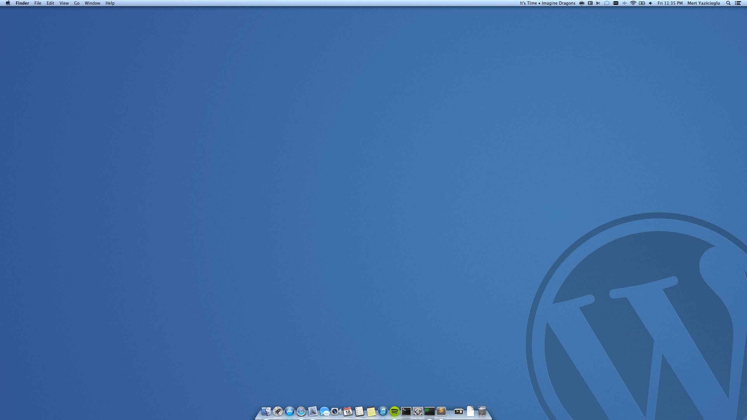Open the View menu
747x420 pixels.
click(64, 3)
